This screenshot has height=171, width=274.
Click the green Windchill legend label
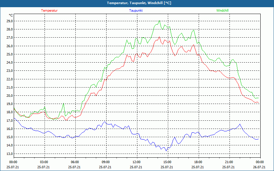point(222,11)
